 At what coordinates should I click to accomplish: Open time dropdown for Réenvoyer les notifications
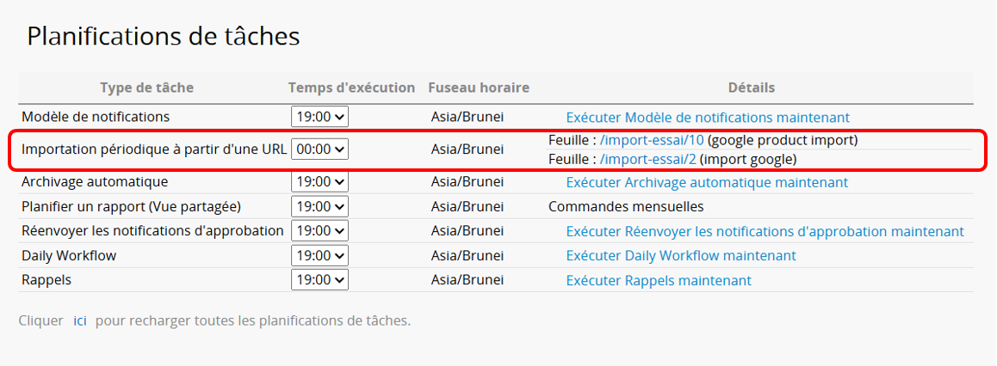319,231
